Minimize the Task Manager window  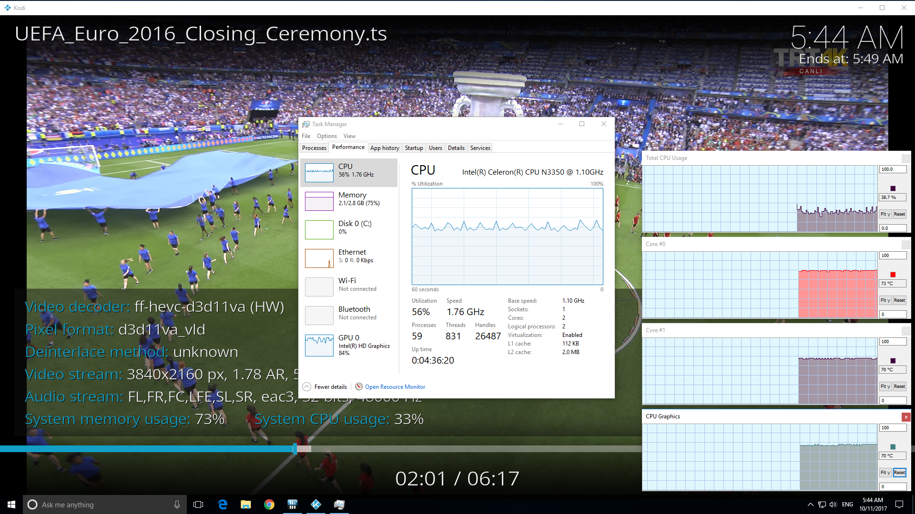560,124
